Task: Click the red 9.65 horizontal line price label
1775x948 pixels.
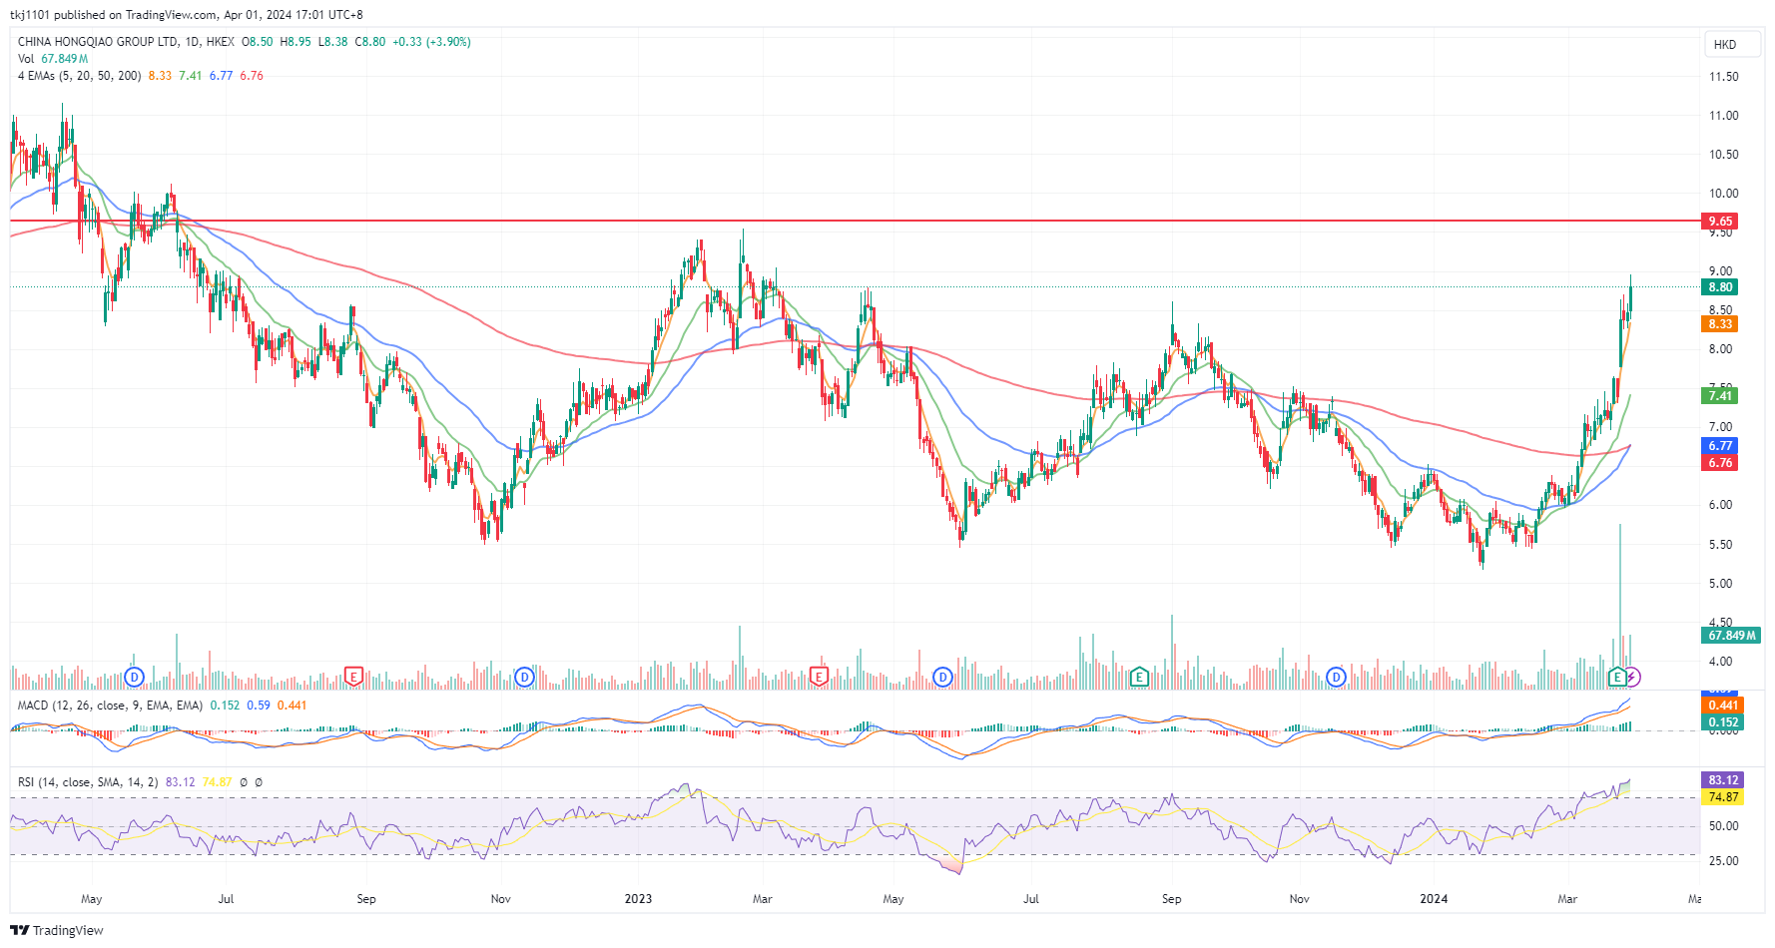Action: [1720, 222]
